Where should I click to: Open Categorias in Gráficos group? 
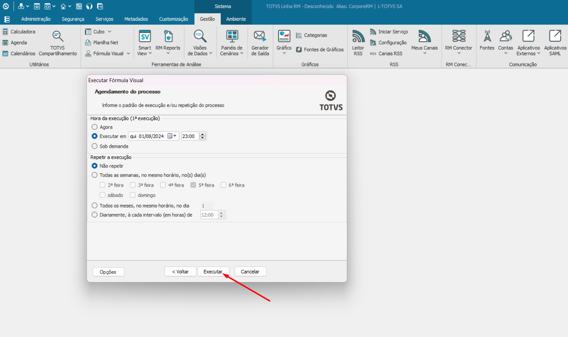(x=312, y=35)
